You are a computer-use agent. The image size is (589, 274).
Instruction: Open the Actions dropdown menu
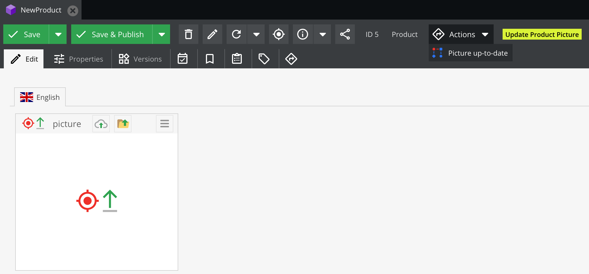point(461,34)
